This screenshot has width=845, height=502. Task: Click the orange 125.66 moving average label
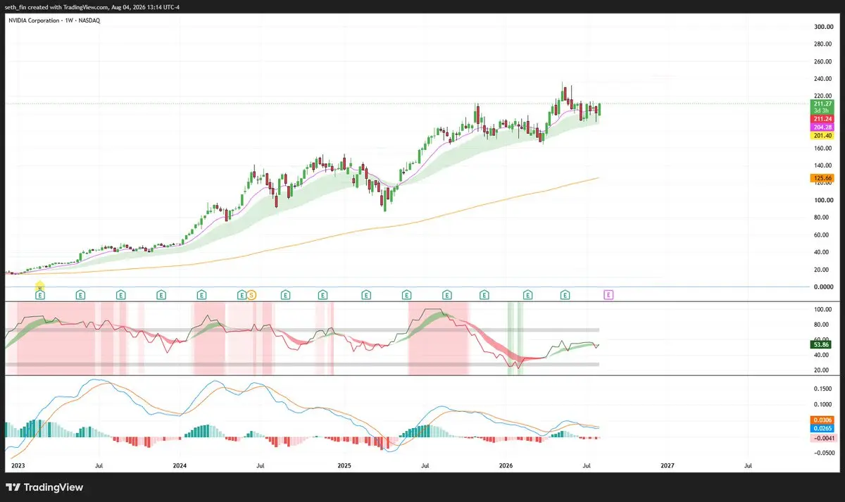click(822, 178)
